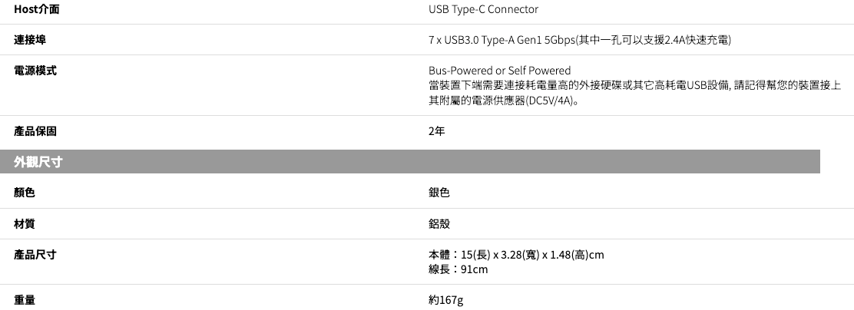The image size is (854, 310).
Task: Click the 連接埠 label
Action: pyautogui.click(x=30, y=39)
